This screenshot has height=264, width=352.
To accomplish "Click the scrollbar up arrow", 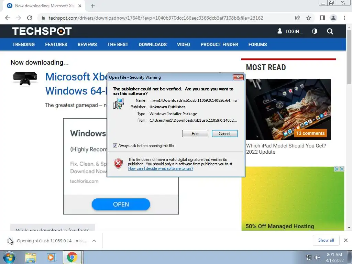I will pos(349,27).
